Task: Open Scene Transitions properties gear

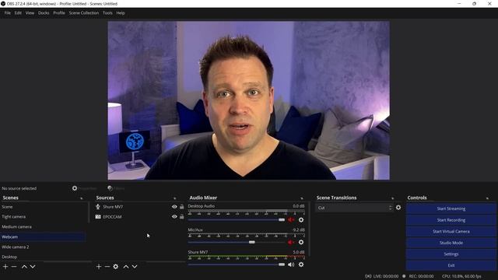Action: [x=398, y=208]
